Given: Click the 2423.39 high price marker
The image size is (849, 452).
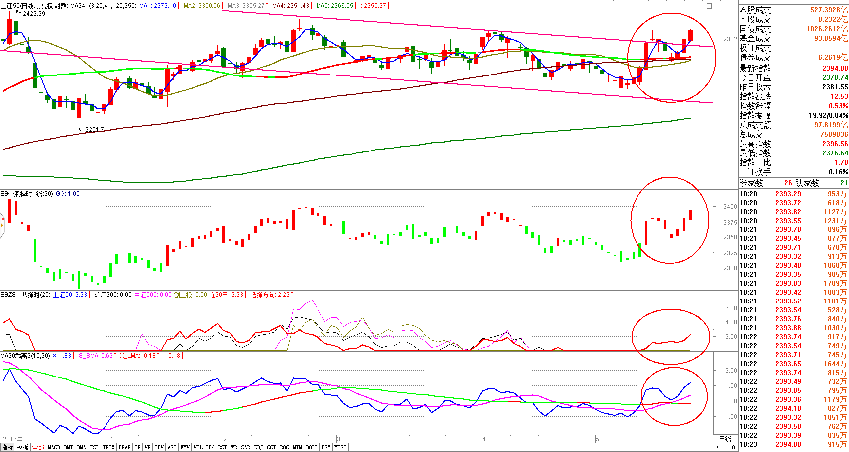Looking at the screenshot, I should pyautogui.click(x=34, y=13).
